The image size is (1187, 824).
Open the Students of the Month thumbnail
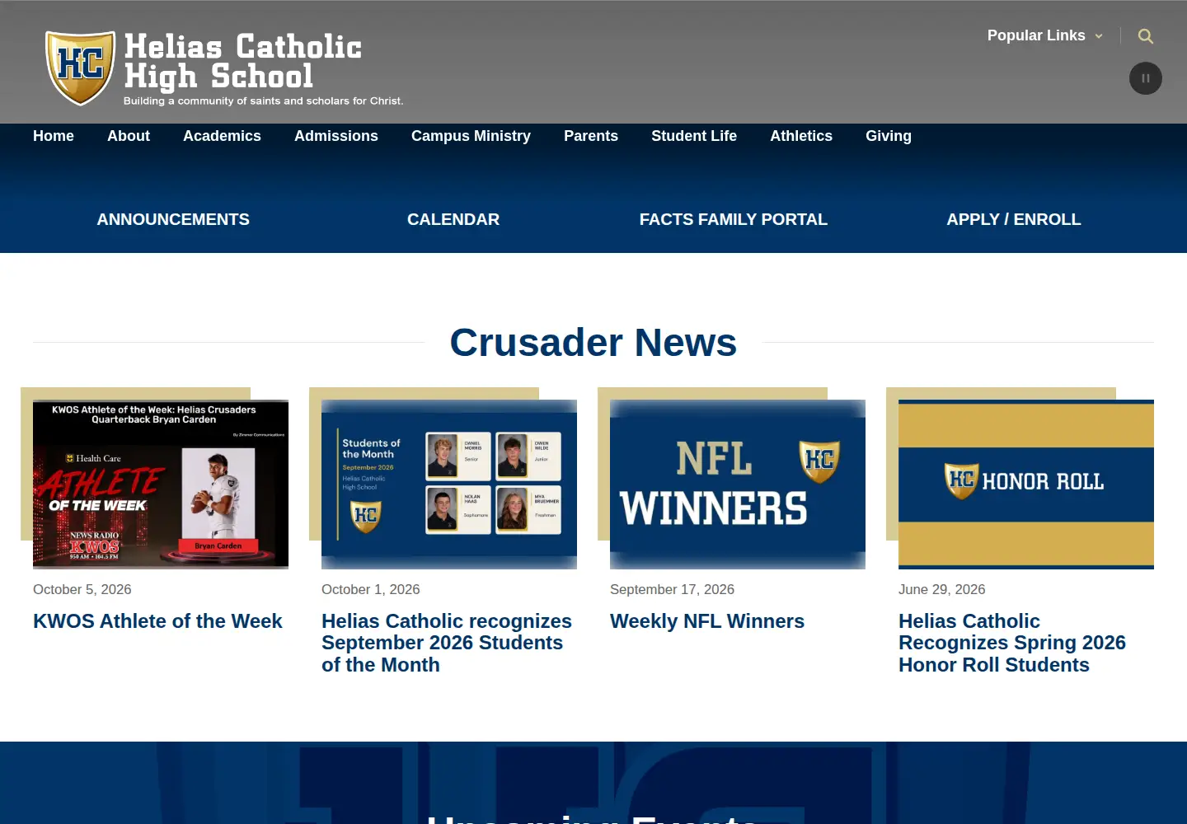coord(449,485)
